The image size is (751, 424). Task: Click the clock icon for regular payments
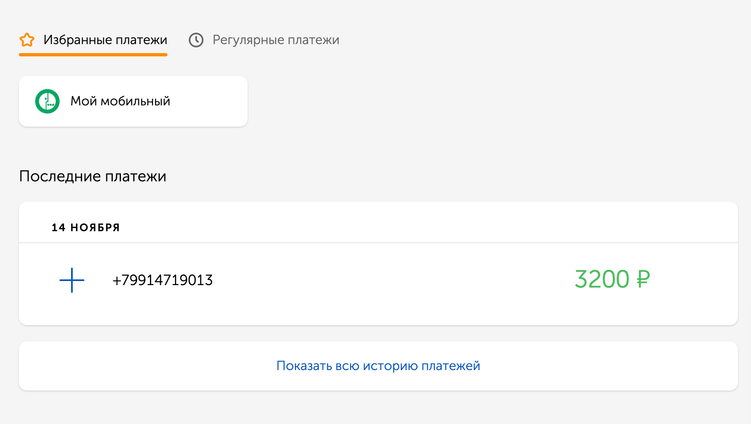pyautogui.click(x=196, y=40)
